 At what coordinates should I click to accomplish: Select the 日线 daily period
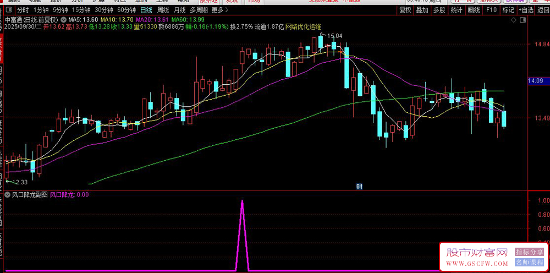[146, 10]
